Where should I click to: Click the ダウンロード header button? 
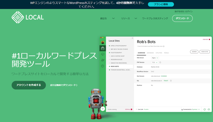(x=182, y=18)
